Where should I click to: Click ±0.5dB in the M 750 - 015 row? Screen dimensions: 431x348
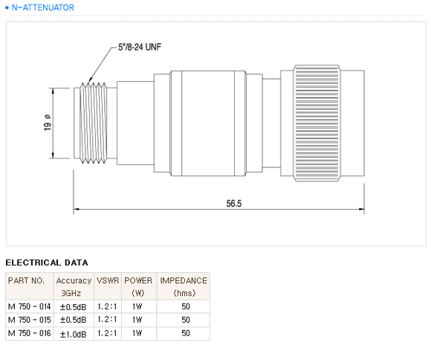[x=74, y=320]
